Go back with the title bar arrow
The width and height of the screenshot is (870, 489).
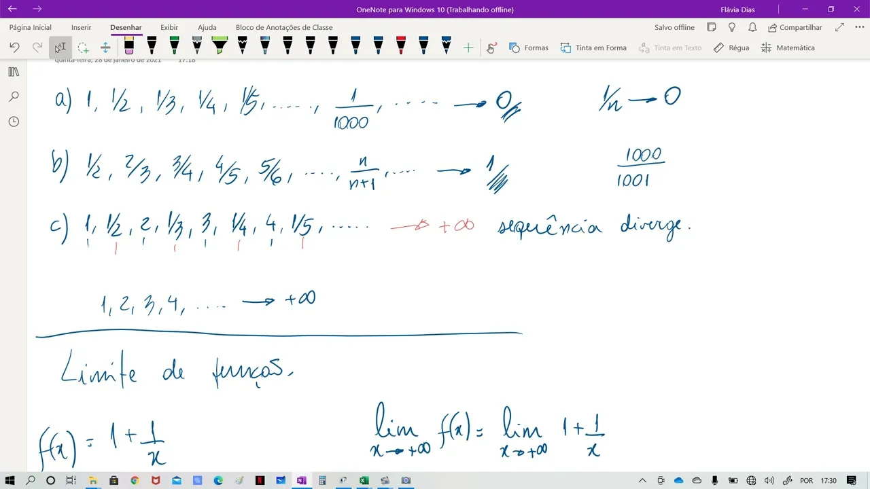(x=12, y=9)
